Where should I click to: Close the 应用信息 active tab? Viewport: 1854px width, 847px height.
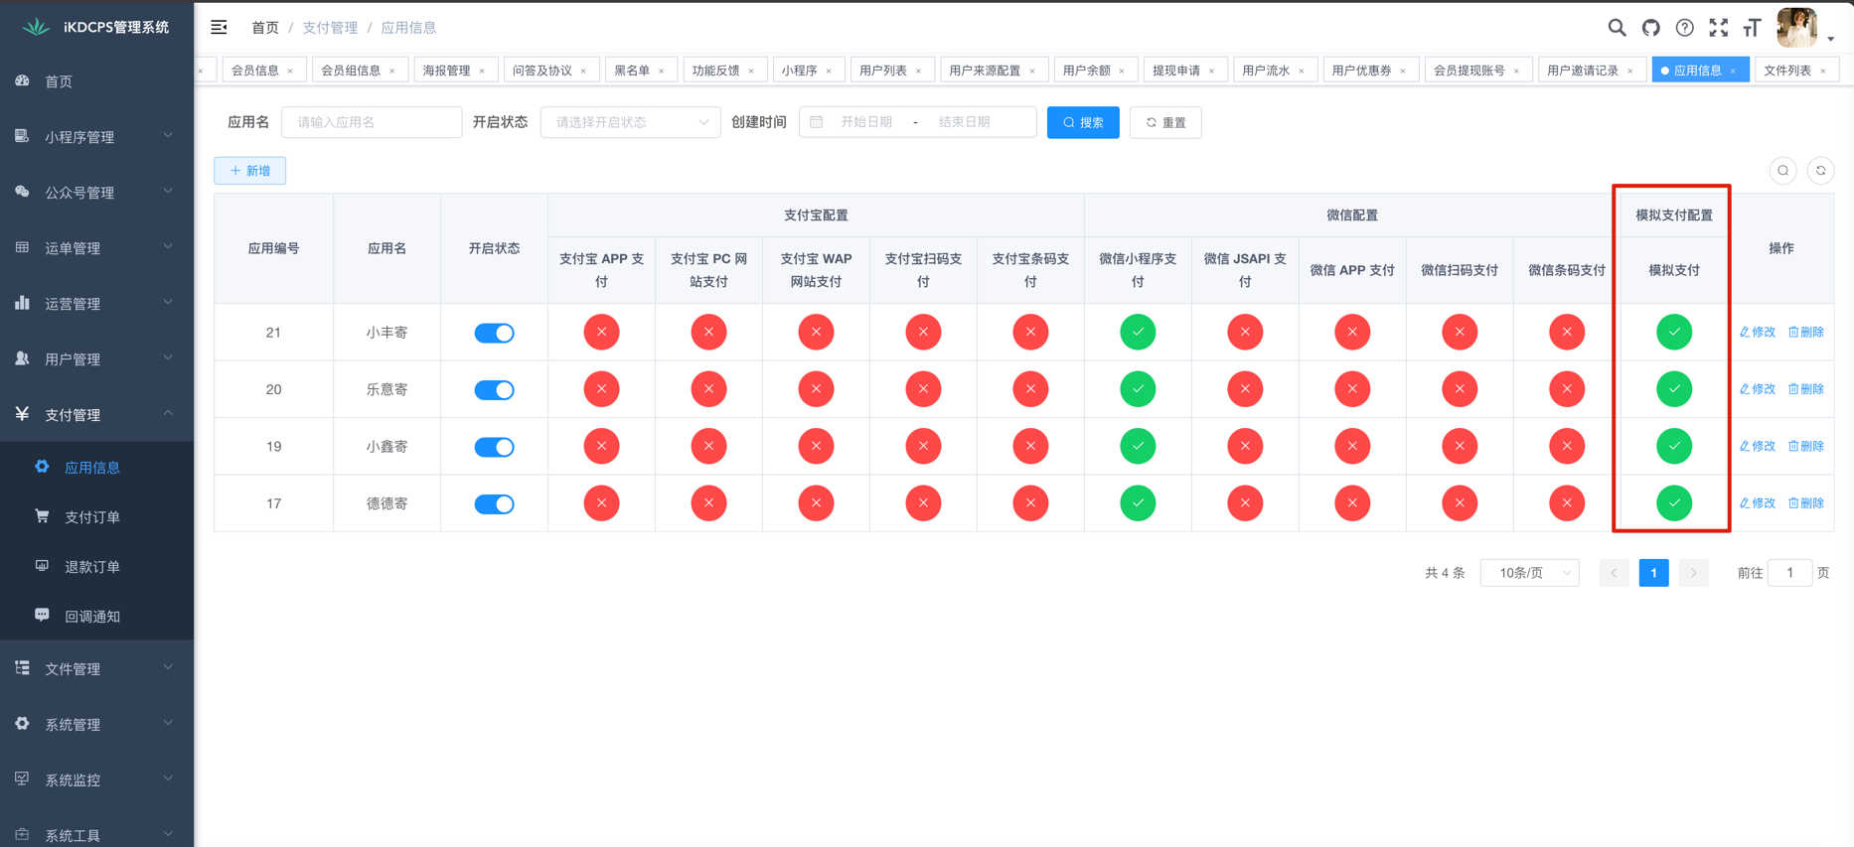click(x=1734, y=71)
